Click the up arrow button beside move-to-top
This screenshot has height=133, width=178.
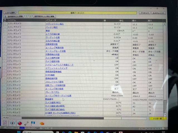click(x=26, y=16)
